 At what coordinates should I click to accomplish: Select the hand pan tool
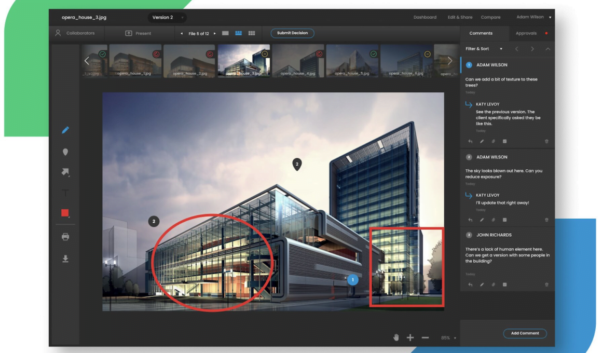pyautogui.click(x=396, y=337)
